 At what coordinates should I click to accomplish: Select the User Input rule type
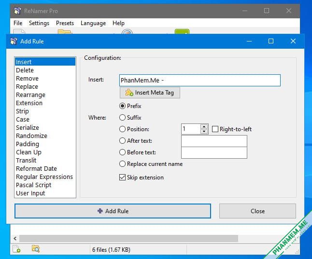[45, 193]
